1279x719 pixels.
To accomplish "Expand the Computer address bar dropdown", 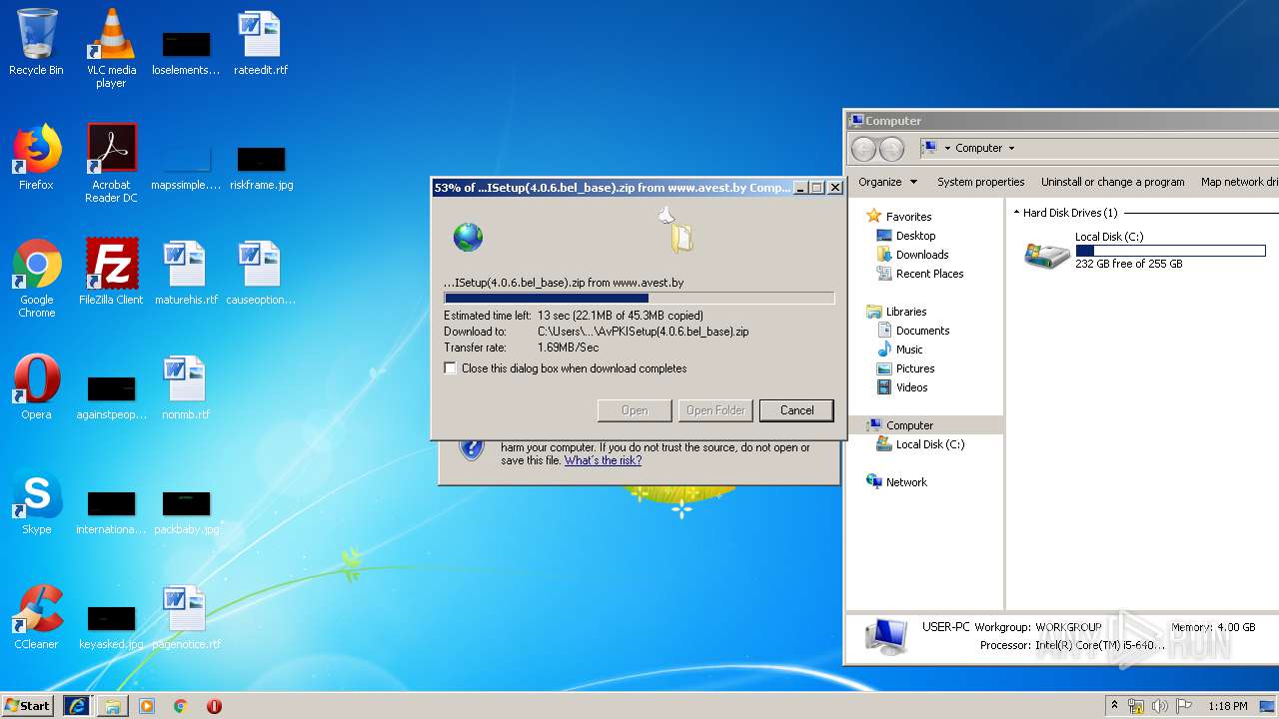I will (x=1011, y=148).
